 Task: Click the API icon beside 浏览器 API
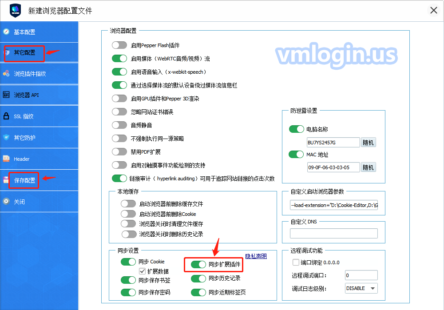tap(6, 95)
